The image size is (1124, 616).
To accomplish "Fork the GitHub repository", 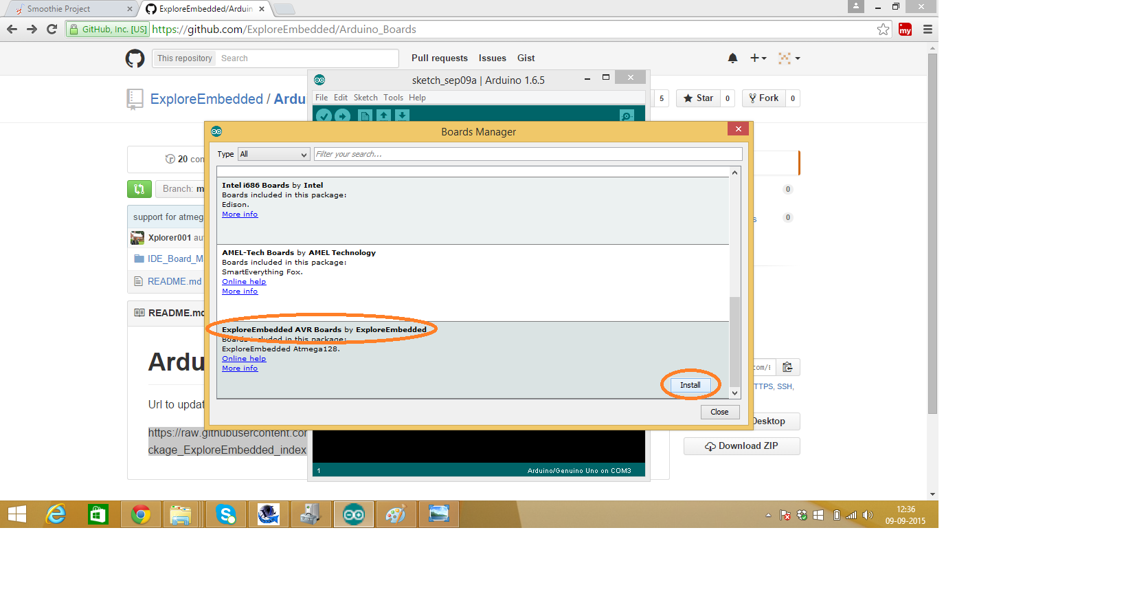I will coord(763,98).
